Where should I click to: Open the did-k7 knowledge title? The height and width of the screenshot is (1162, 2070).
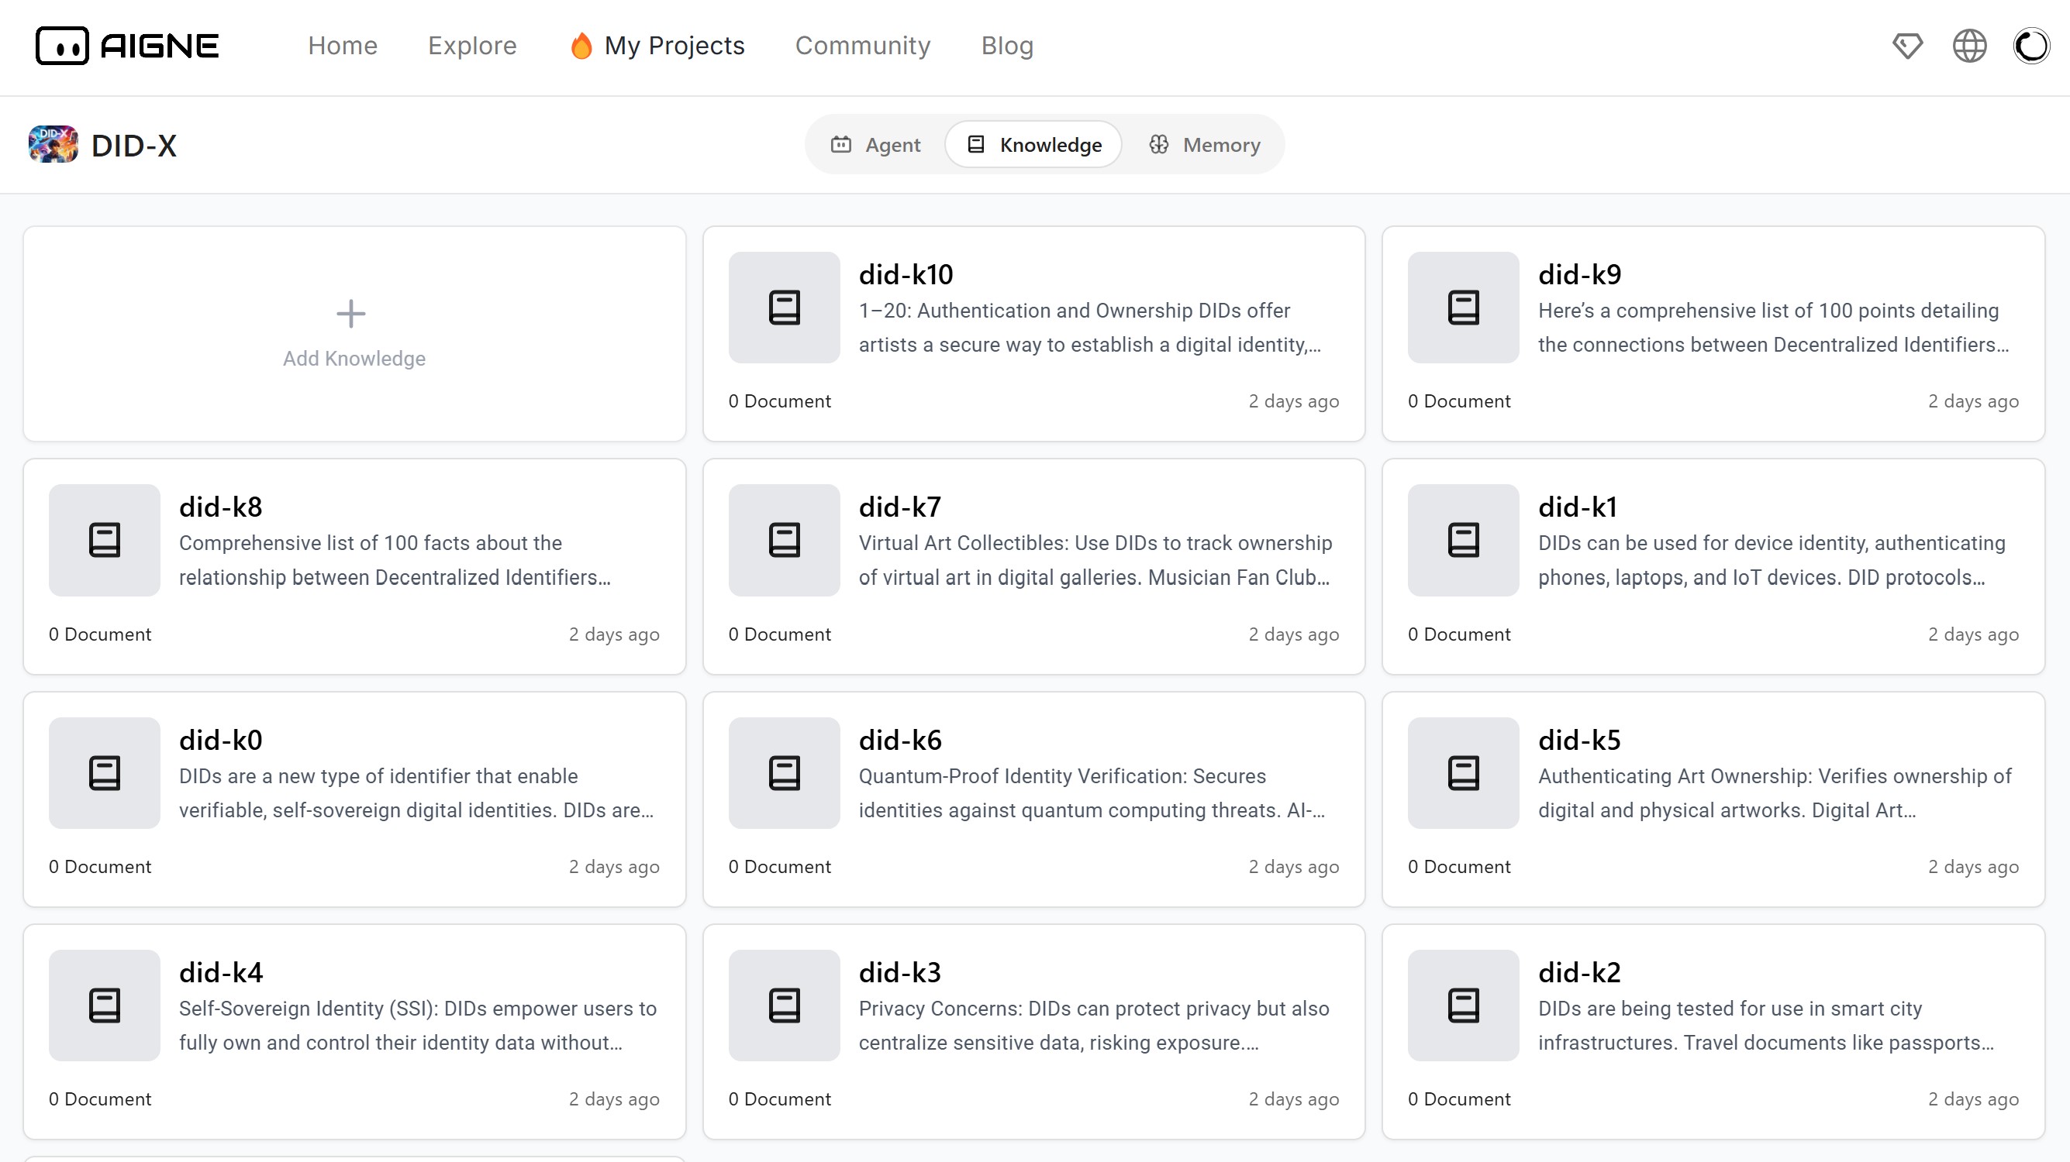click(x=899, y=507)
